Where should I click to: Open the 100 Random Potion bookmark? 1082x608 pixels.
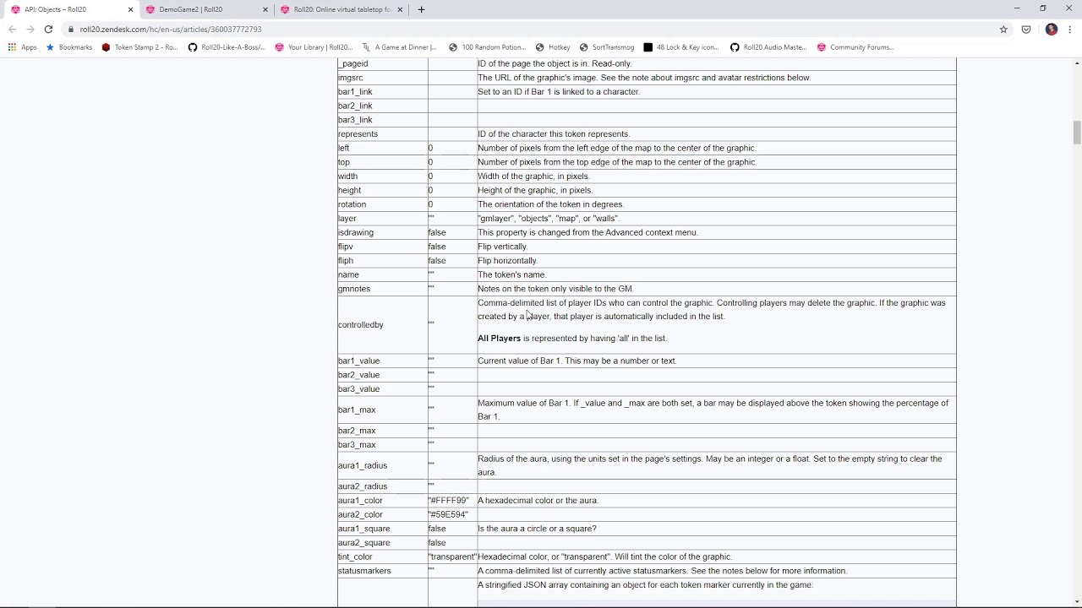click(x=487, y=47)
